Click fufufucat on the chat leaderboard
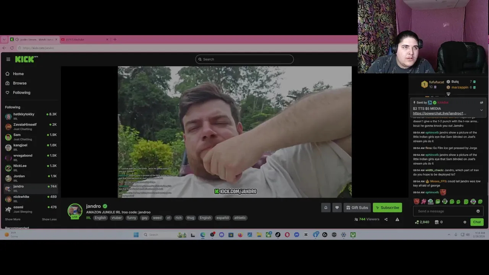The image size is (489, 275). pos(436,82)
